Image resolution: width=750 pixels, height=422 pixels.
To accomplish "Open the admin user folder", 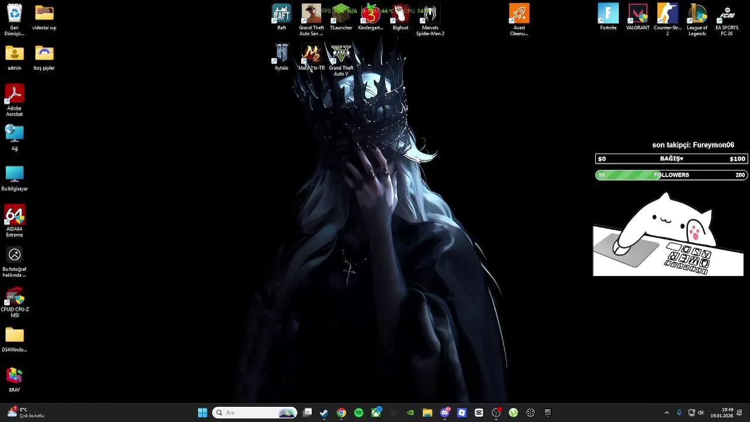I will (x=14, y=58).
